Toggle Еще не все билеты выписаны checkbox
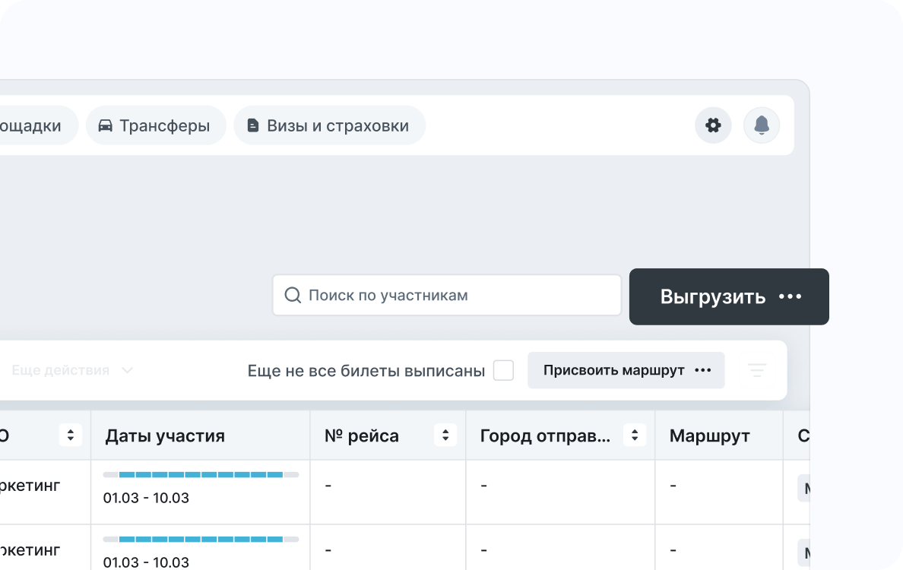This screenshot has width=903, height=570. point(503,371)
